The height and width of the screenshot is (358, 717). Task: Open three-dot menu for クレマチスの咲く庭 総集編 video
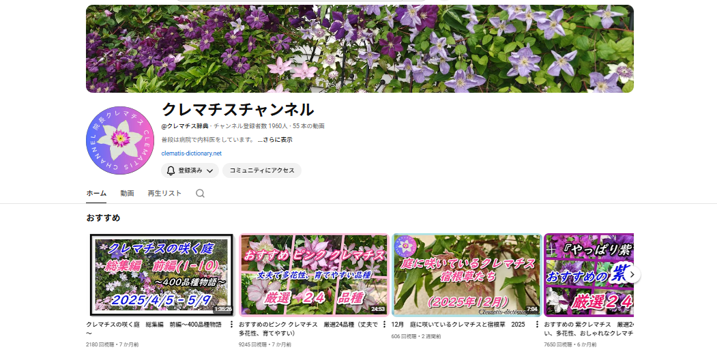point(231,325)
